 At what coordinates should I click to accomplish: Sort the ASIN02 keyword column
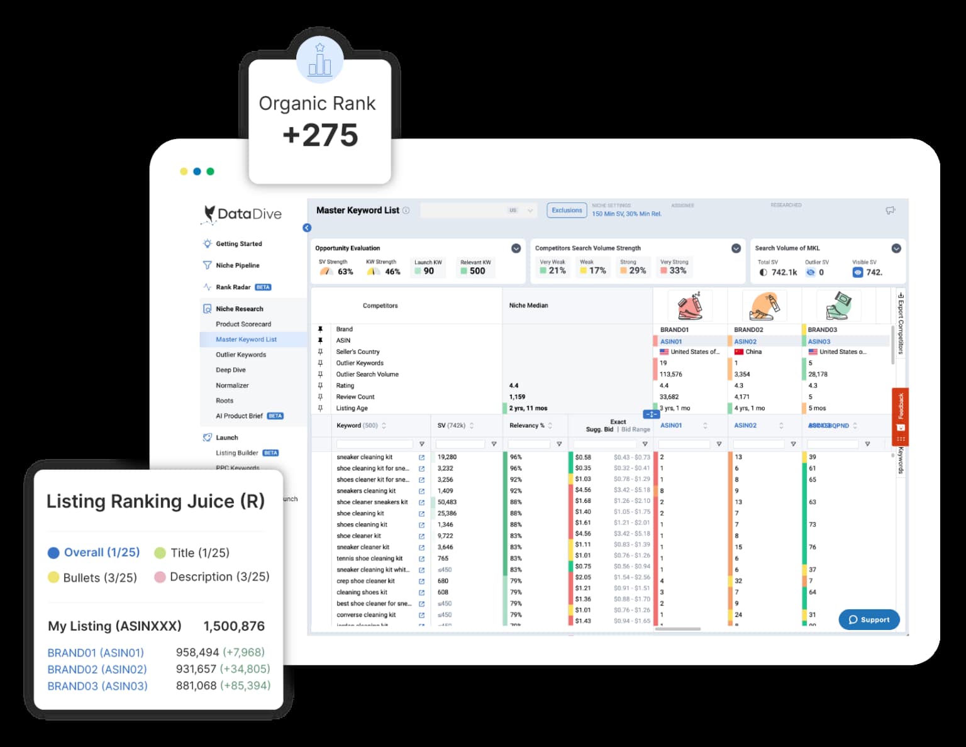(x=781, y=426)
